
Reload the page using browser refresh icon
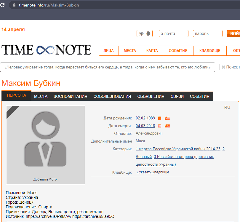click(2, 5)
